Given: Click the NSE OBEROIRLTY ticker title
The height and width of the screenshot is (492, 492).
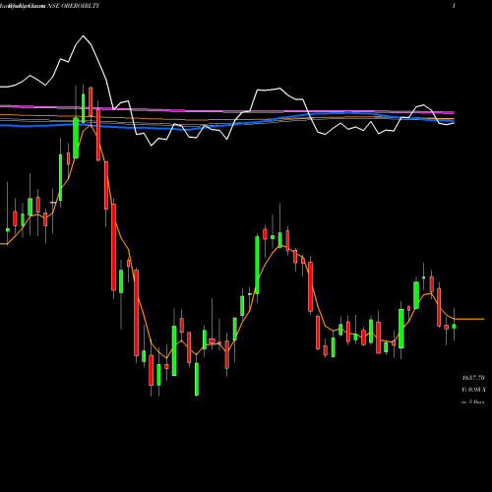Looking at the screenshot, I should (74, 6).
